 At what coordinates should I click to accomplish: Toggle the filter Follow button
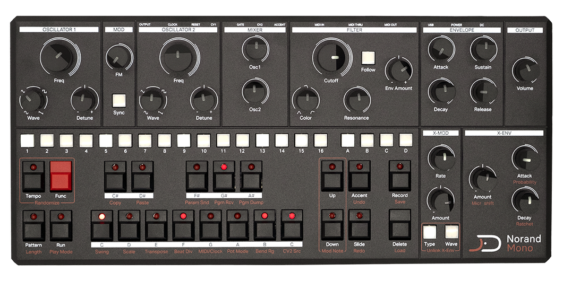[368, 58]
